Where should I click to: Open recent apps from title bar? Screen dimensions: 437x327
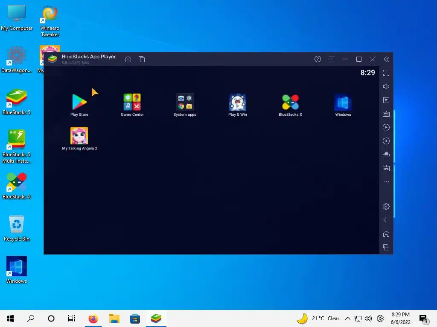(x=142, y=59)
